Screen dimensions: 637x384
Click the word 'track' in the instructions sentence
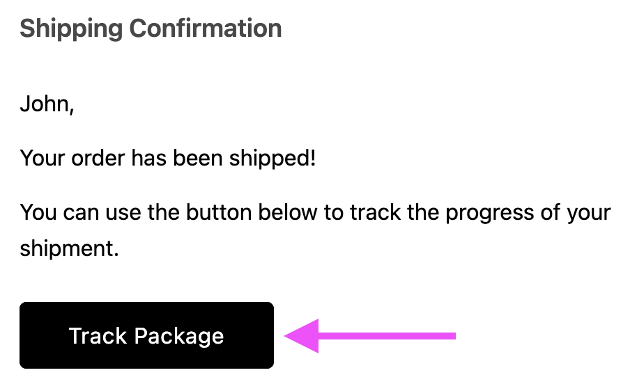coord(376,212)
